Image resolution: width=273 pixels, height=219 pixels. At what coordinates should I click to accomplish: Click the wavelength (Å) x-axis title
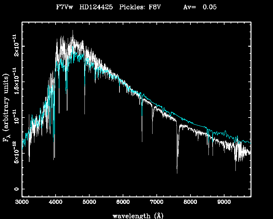click(136, 215)
